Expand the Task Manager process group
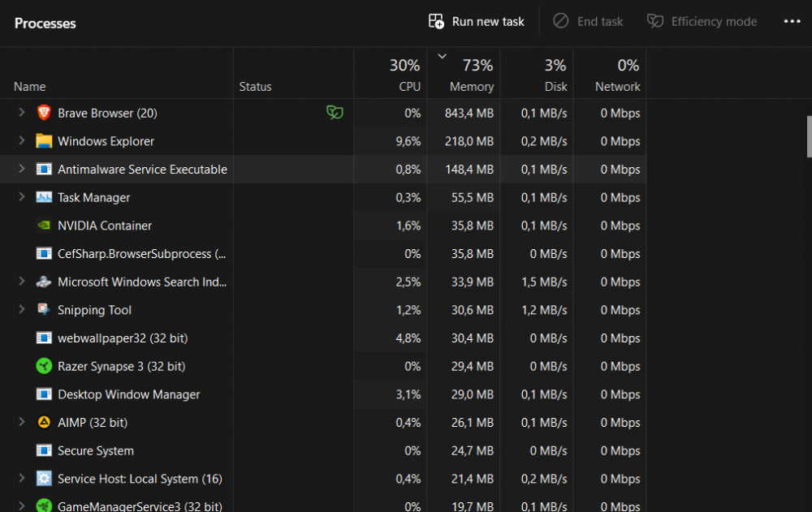This screenshot has width=812, height=512. click(21, 196)
